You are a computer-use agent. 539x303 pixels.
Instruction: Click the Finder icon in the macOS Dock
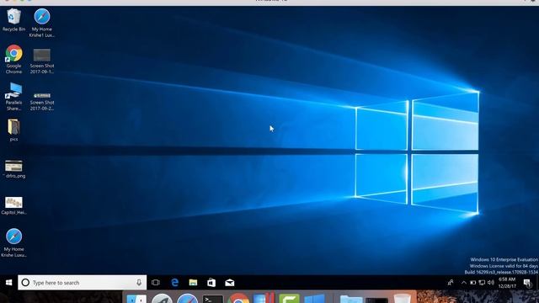136,299
